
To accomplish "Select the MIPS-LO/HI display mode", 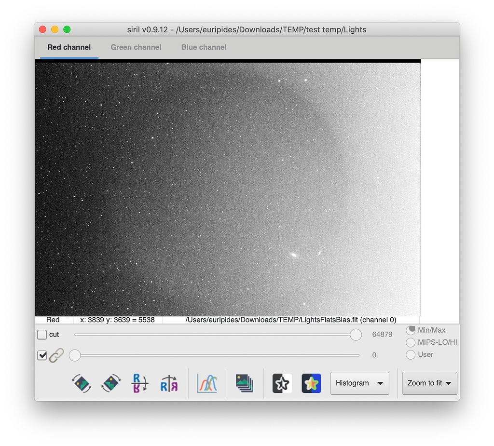I will (x=411, y=342).
